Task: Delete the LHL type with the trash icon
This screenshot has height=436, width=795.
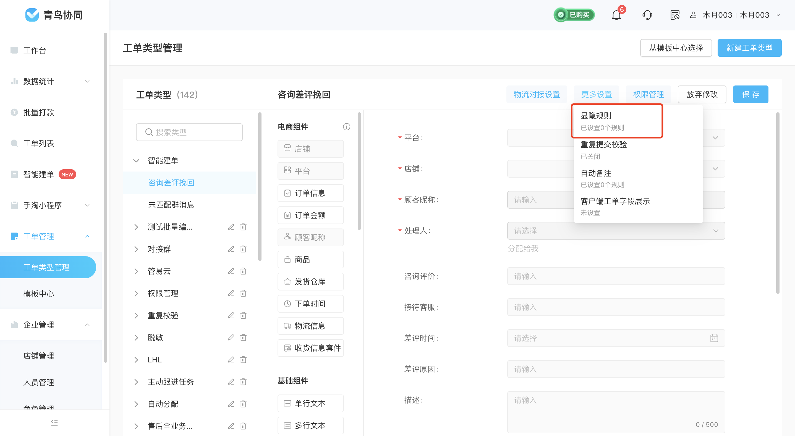Action: [x=243, y=360]
